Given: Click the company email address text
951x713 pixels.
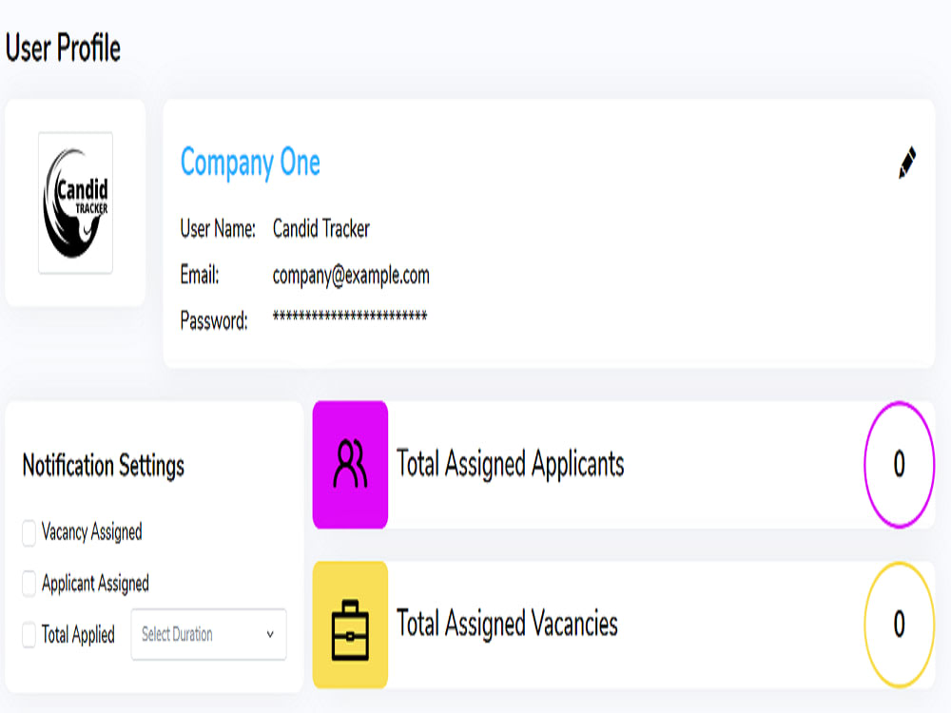Looking at the screenshot, I should [350, 276].
